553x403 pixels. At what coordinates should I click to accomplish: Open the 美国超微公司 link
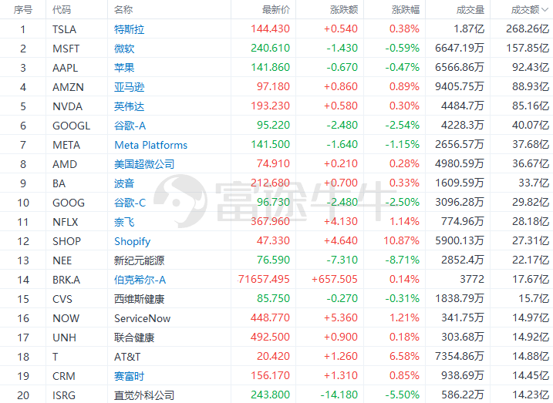coord(144,164)
